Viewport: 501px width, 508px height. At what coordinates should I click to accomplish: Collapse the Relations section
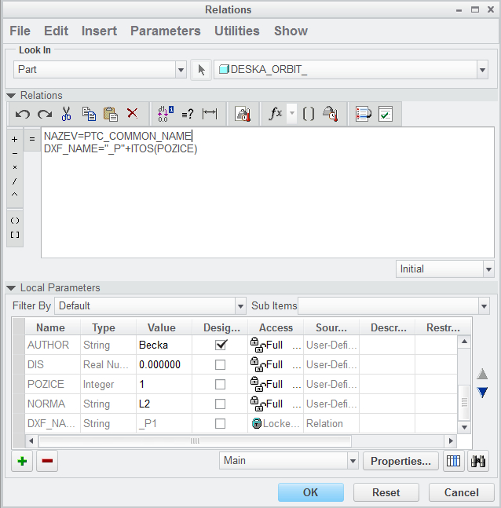point(11,96)
